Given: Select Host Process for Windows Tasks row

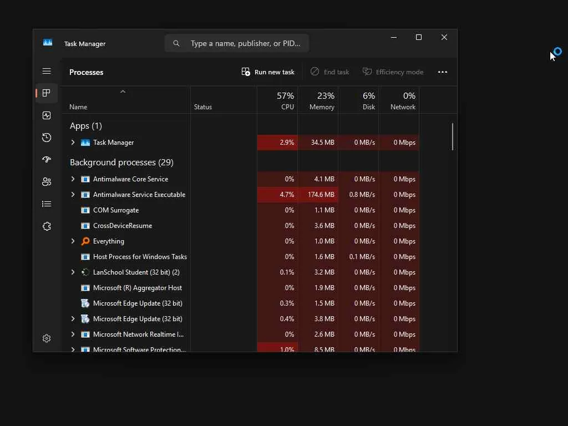Looking at the screenshot, I should tap(241, 257).
